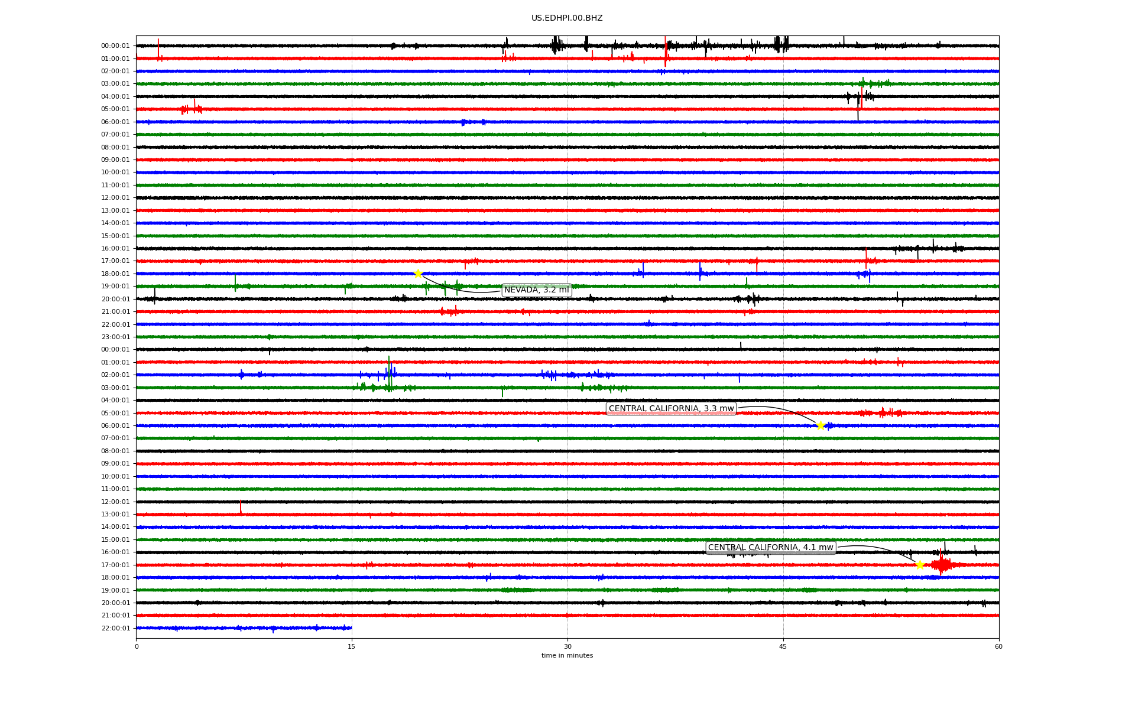Click the 12:00:01 label in upper half

[x=115, y=198]
